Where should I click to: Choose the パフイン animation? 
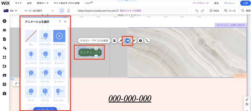tap(45, 93)
